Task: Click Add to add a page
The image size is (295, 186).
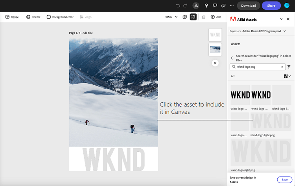Action: 216,17
